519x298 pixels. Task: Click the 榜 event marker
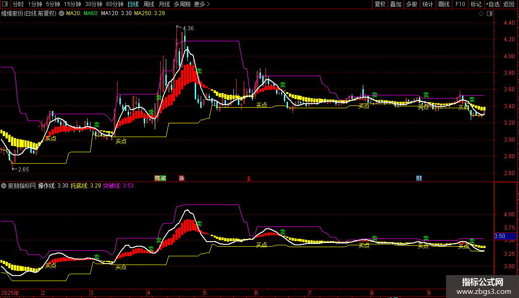click(x=157, y=178)
